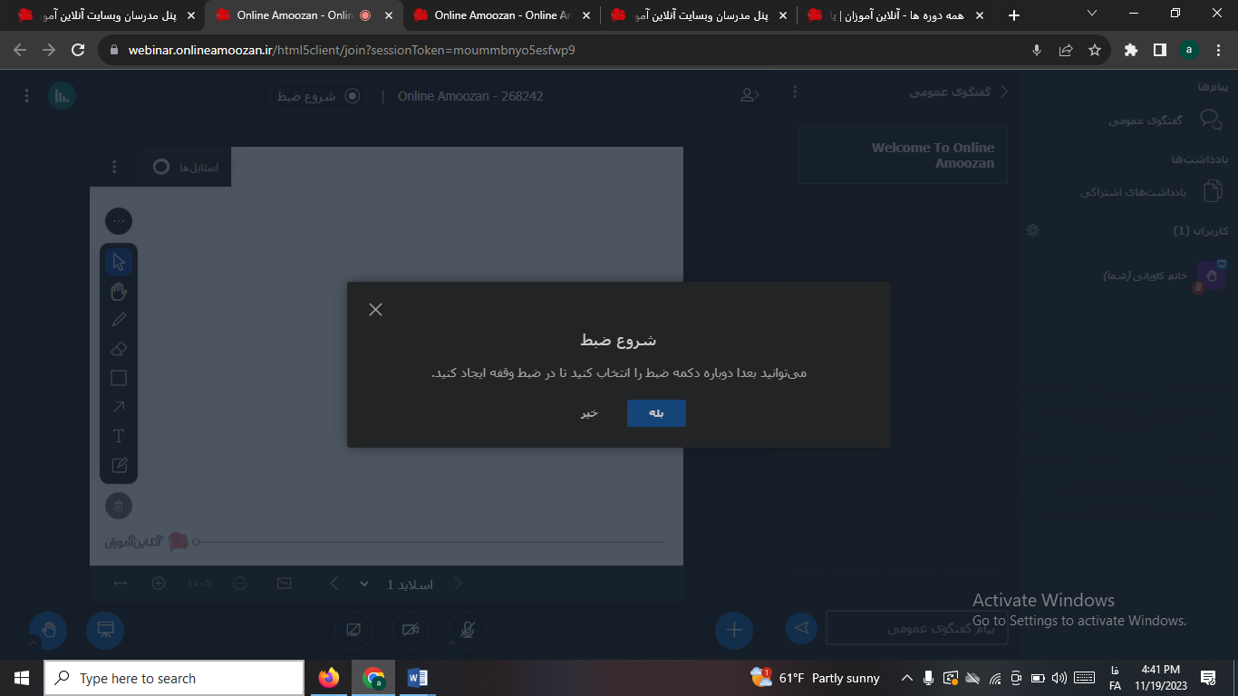Toggle the webcam sharing button
The image size is (1238, 696).
(411, 630)
